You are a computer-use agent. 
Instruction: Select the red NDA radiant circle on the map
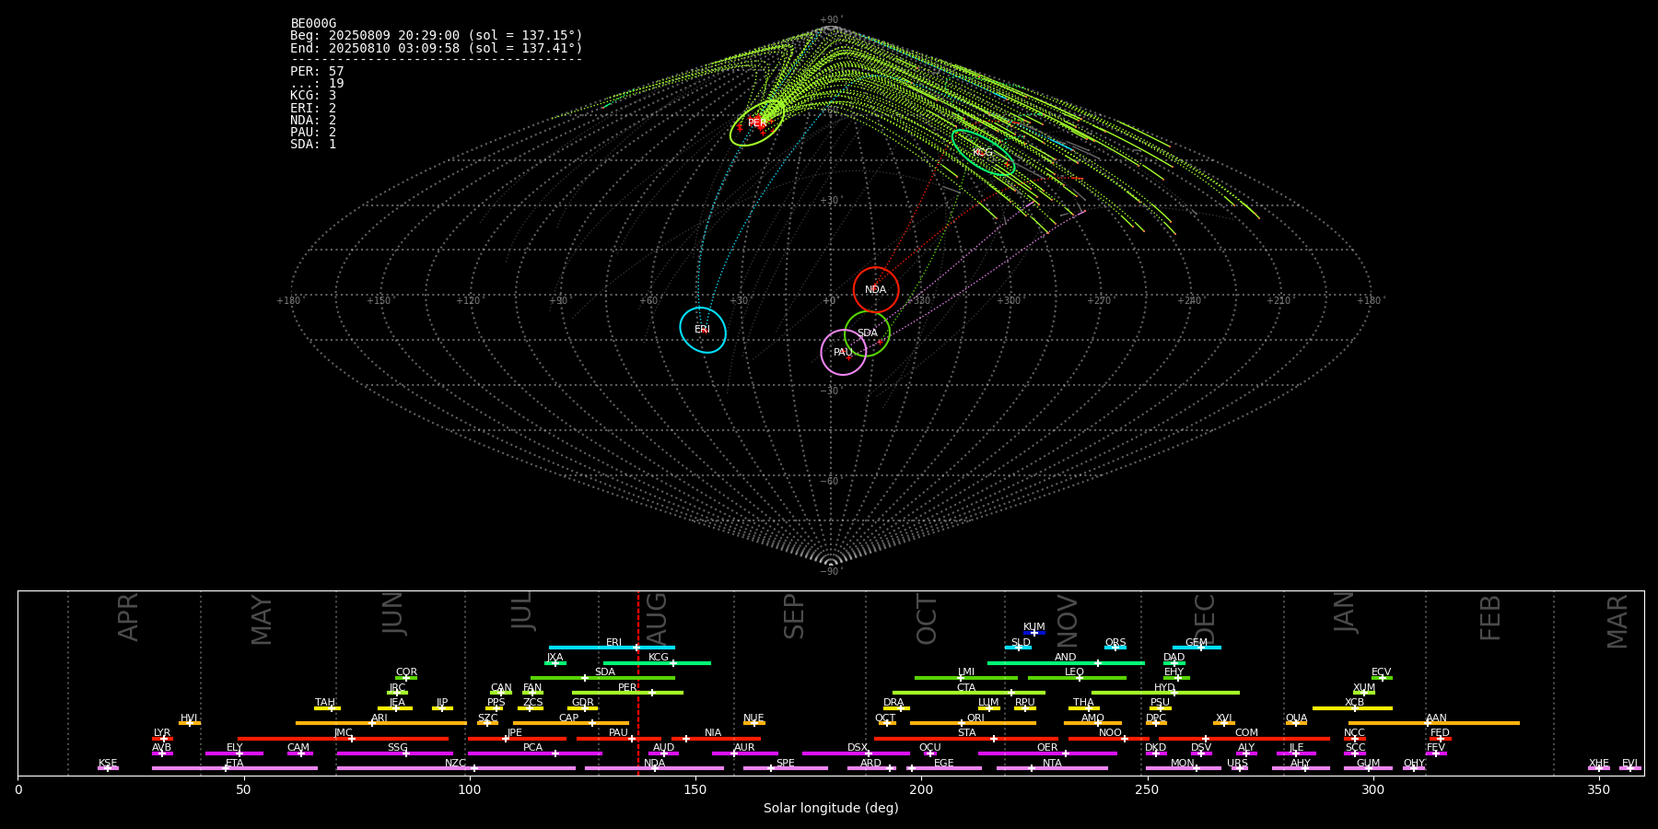tap(876, 290)
